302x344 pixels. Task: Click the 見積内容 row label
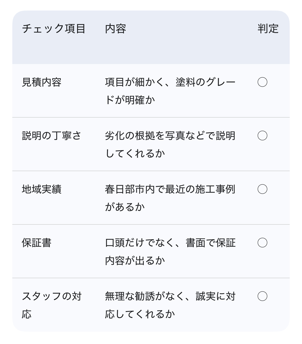point(42,82)
